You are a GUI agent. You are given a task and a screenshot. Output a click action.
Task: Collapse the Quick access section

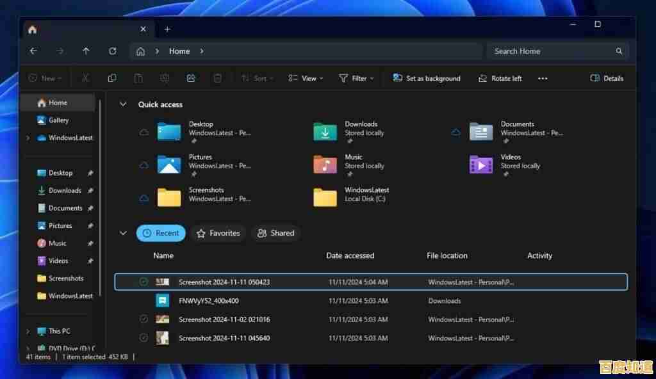[123, 104]
